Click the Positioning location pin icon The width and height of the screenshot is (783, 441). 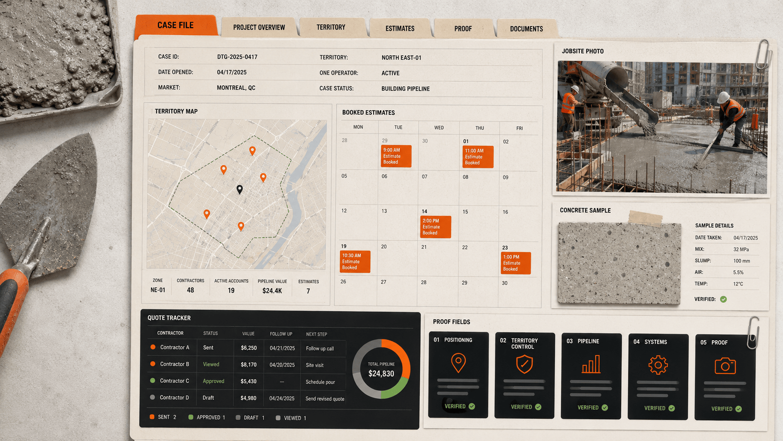pyautogui.click(x=458, y=363)
